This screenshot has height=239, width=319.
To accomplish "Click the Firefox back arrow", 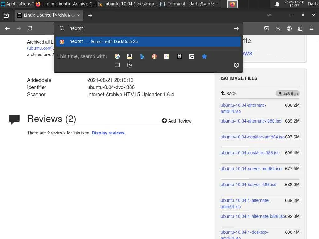I will [x=7, y=28].
